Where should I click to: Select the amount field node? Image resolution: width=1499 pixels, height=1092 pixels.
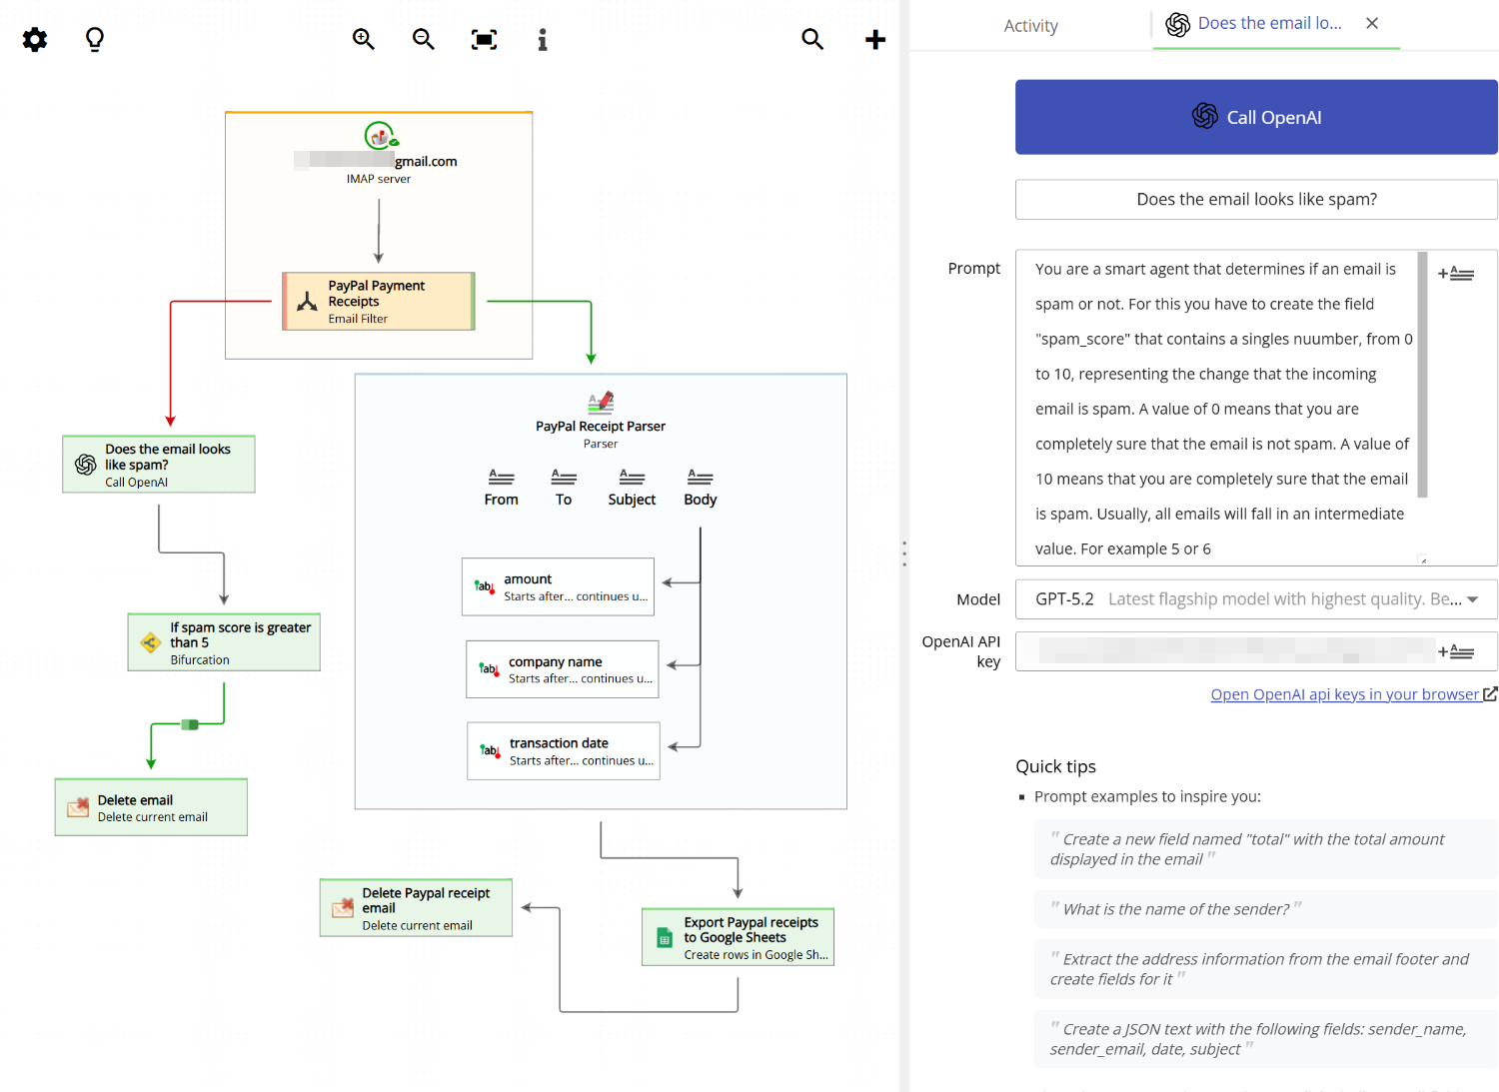pos(557,586)
